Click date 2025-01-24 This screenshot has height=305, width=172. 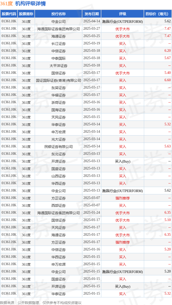point(92,213)
